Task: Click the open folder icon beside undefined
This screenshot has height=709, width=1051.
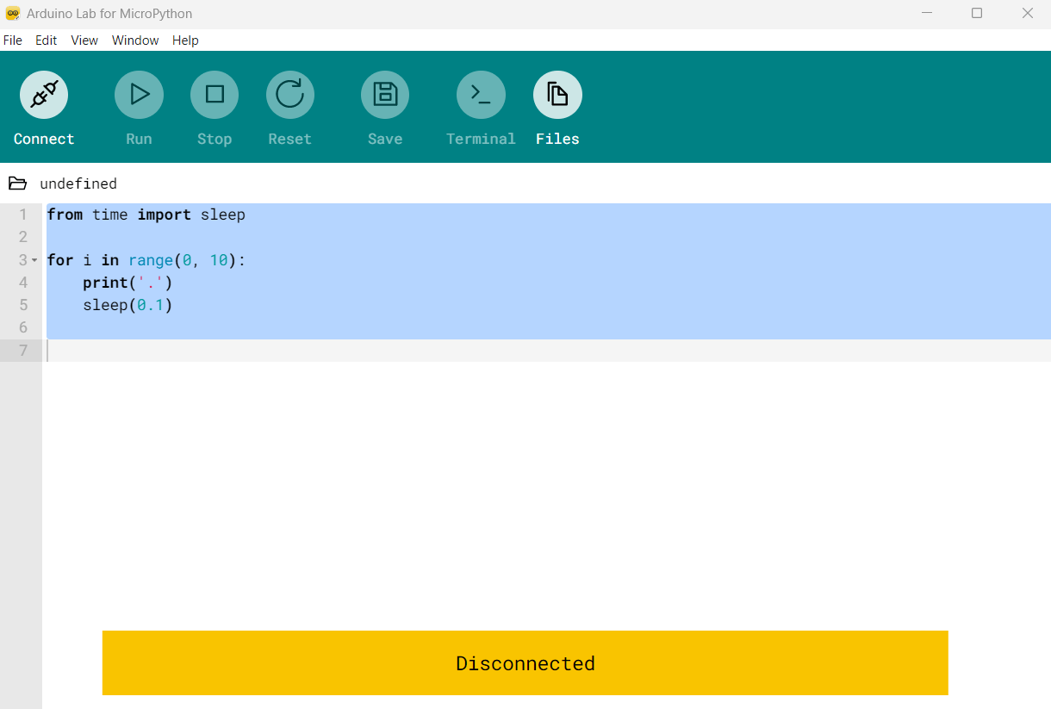Action: point(17,183)
